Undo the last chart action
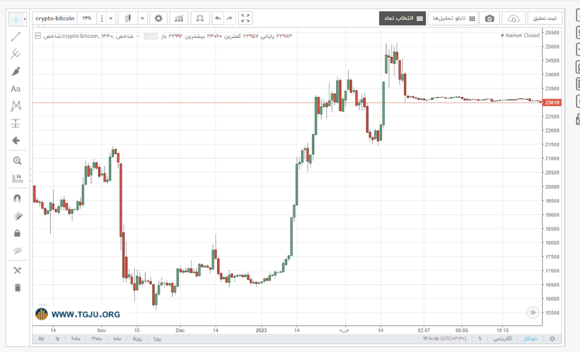Image resolution: width=580 pixels, height=352 pixels. point(218,18)
